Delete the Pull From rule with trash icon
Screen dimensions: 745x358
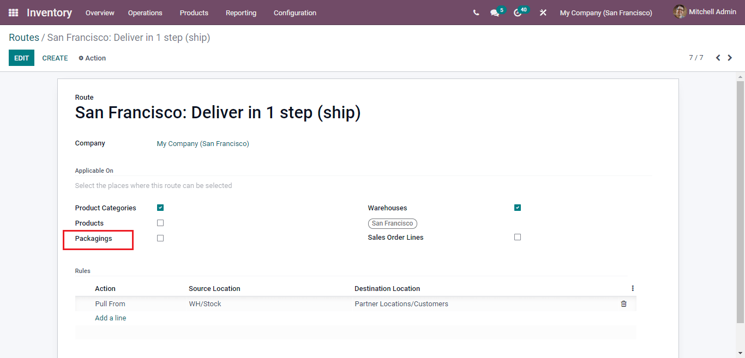pos(623,304)
